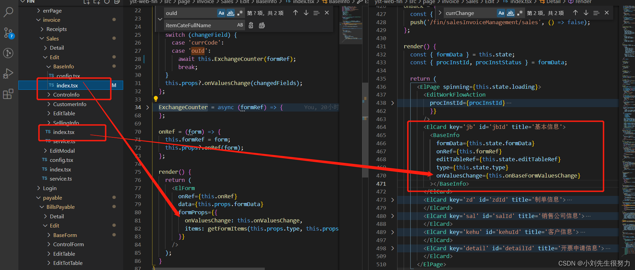Create a new file in FIN explorer

click(x=86, y=2)
